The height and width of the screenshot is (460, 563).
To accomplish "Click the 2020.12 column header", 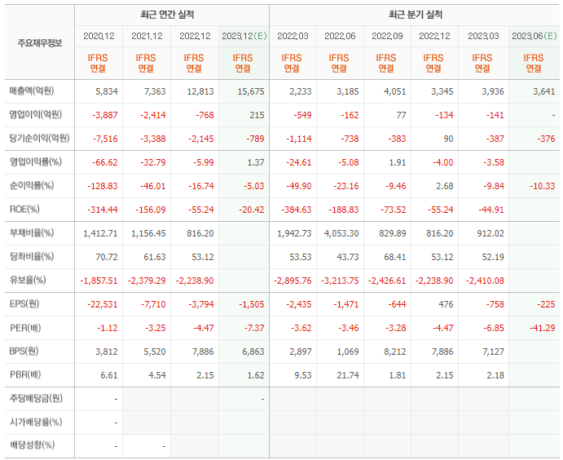I will coord(99,36).
